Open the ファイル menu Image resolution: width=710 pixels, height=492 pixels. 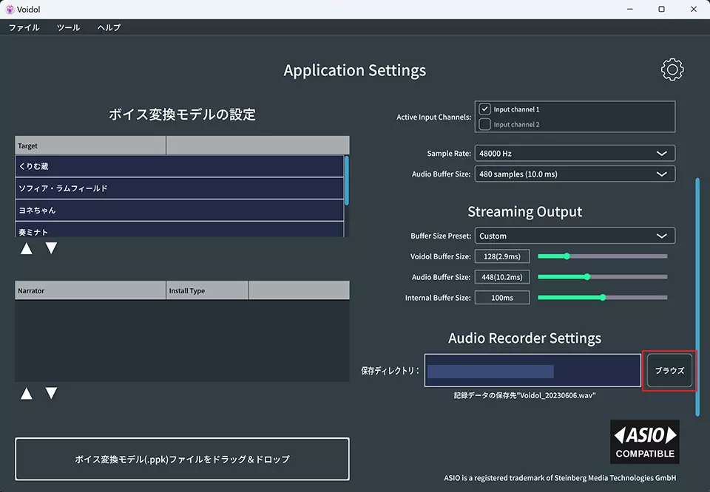24,27
